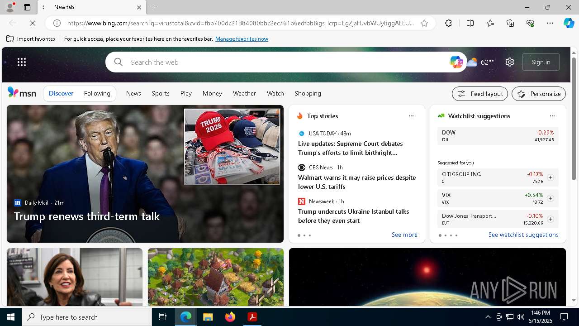Open the taskbar clock showing 1:46 PM
The height and width of the screenshot is (326, 579).
coord(541,317)
